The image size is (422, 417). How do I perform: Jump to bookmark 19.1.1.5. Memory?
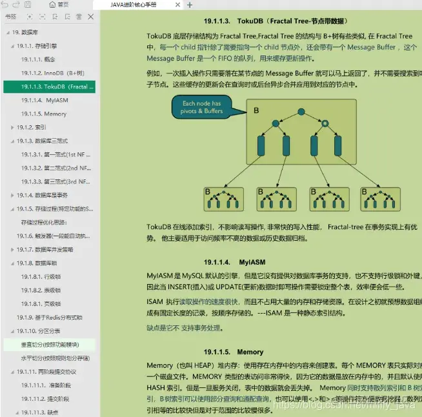click(44, 114)
